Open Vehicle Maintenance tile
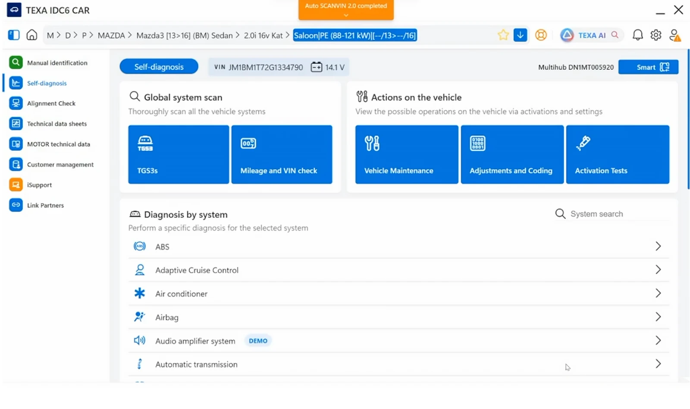Image resolution: width=690 pixels, height=409 pixels. click(407, 154)
